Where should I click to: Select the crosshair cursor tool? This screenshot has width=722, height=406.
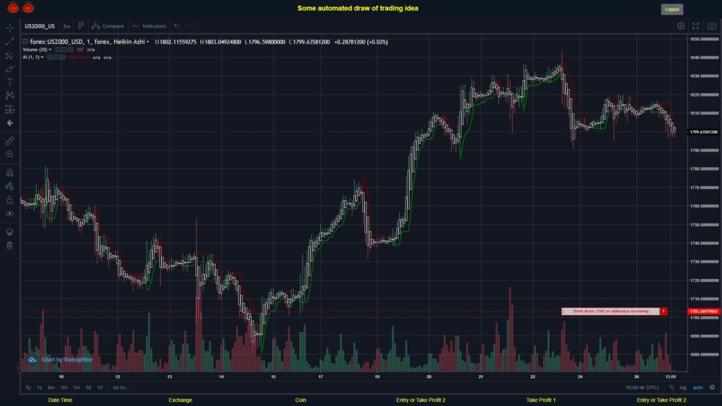click(10, 27)
